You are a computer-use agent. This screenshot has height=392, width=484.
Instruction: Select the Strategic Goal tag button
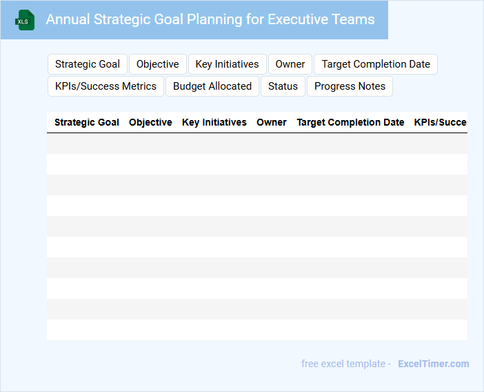click(x=88, y=64)
